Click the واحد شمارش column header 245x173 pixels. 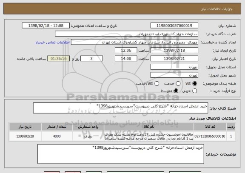(x=88, y=127)
